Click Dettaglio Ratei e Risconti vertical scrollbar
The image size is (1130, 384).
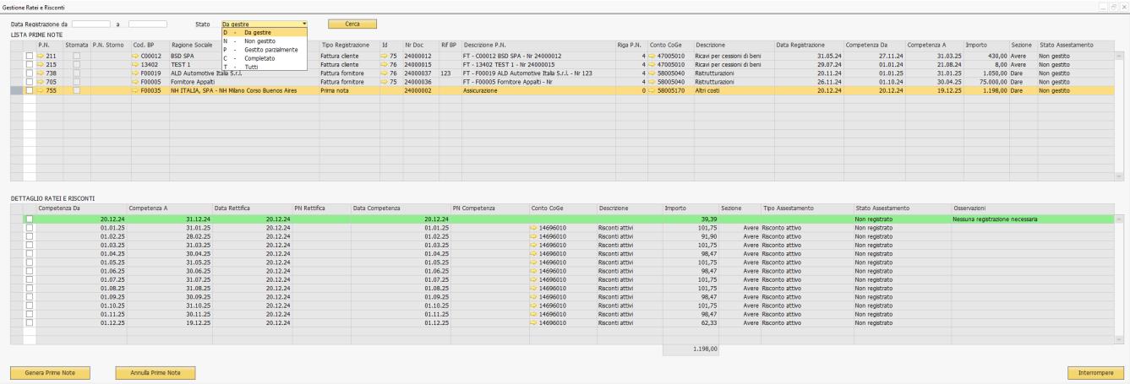coord(1120,278)
